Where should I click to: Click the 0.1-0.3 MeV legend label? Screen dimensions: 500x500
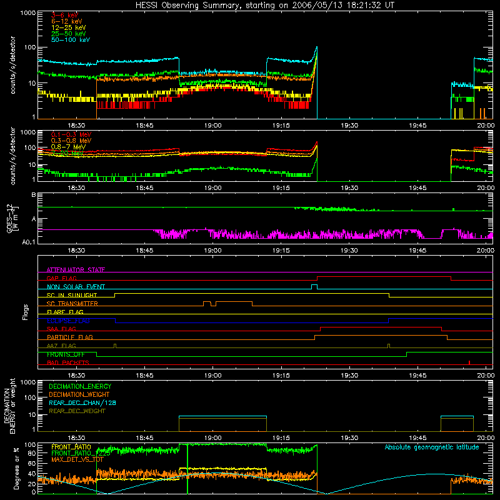(x=71, y=134)
